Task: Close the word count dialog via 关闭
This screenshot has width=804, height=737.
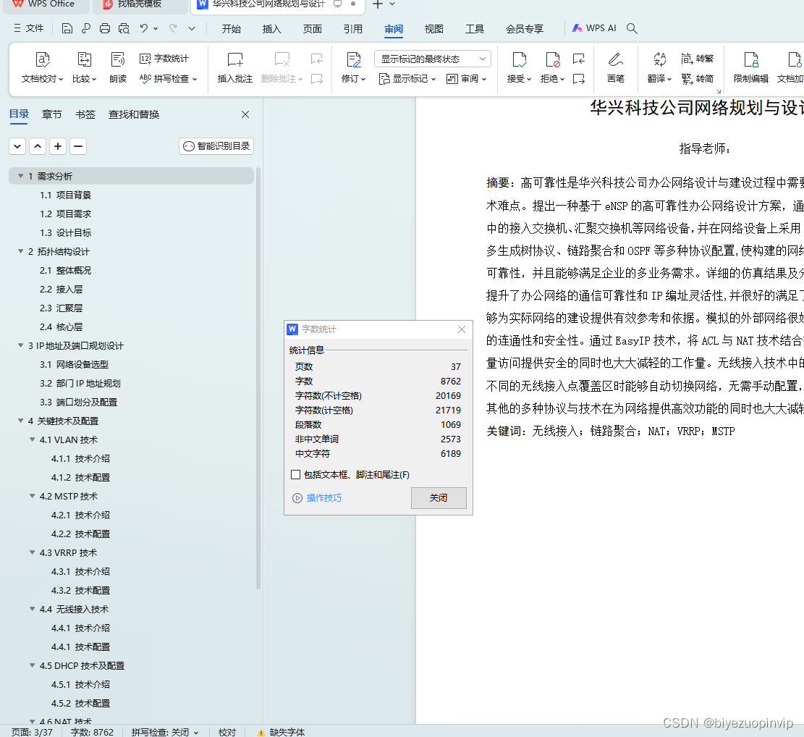Action: [x=439, y=497]
